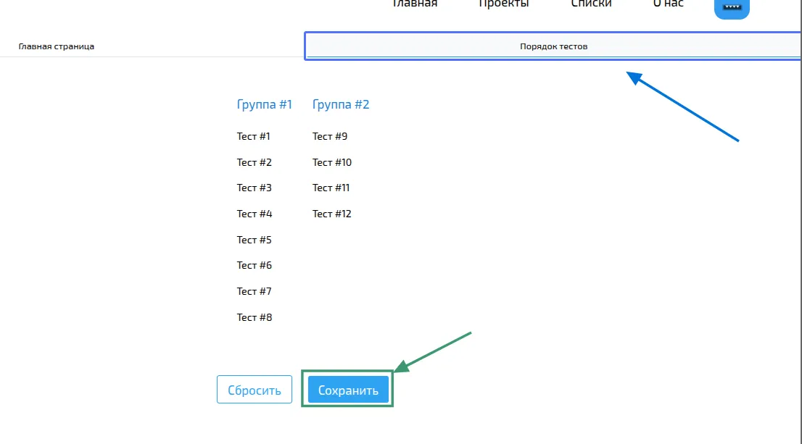Select the Порядок тестов tab
This screenshot has width=802, height=444.
(553, 46)
